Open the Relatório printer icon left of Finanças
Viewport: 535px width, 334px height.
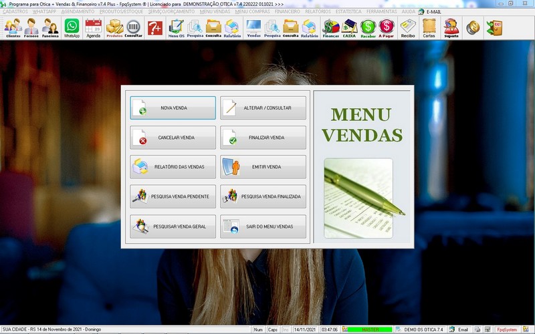pyautogui.click(x=310, y=28)
